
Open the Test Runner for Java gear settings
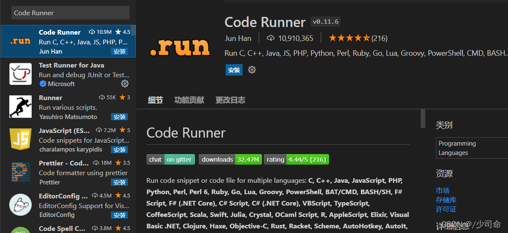(x=124, y=84)
